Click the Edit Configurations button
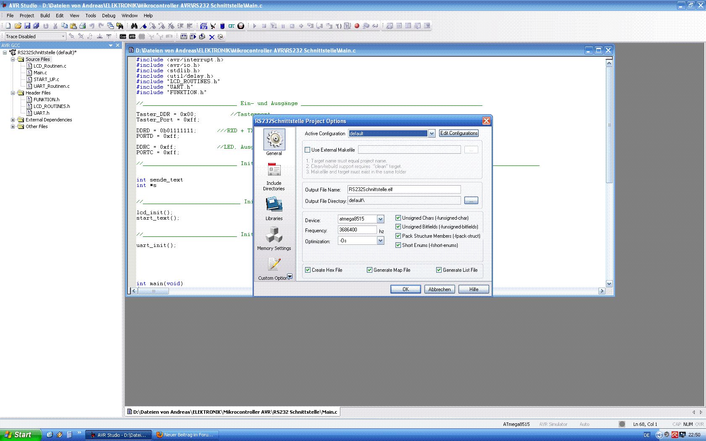 click(458, 133)
